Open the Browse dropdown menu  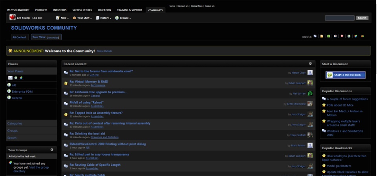[x=123, y=18]
